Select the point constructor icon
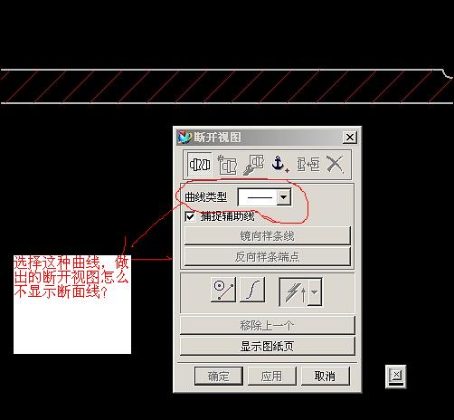Viewport: 454px width, 420px height. click(223, 290)
